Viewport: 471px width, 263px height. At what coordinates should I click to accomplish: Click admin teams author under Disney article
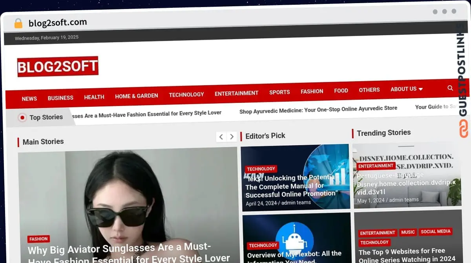point(404,200)
